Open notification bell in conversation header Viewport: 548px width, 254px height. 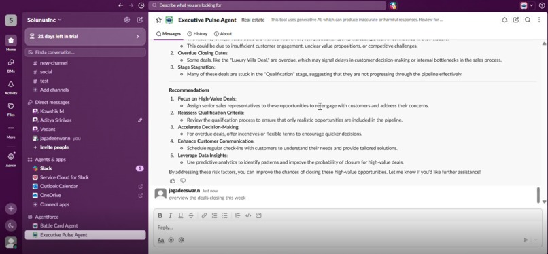pyautogui.click(x=504, y=20)
